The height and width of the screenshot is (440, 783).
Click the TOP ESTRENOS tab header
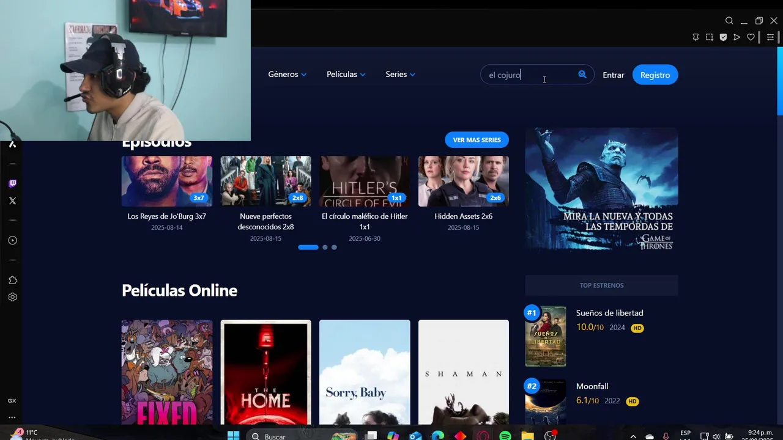601,285
